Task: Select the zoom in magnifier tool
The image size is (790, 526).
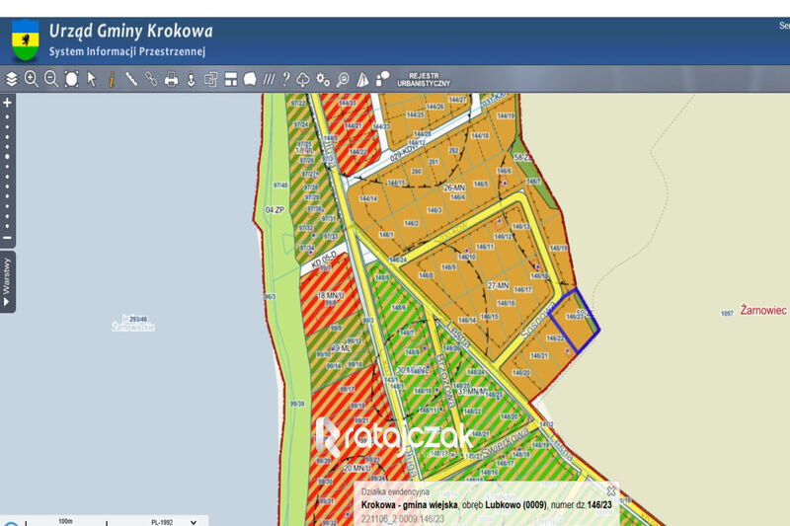Action: point(32,79)
